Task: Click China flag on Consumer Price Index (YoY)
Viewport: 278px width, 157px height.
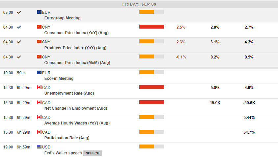Action: 39,27
